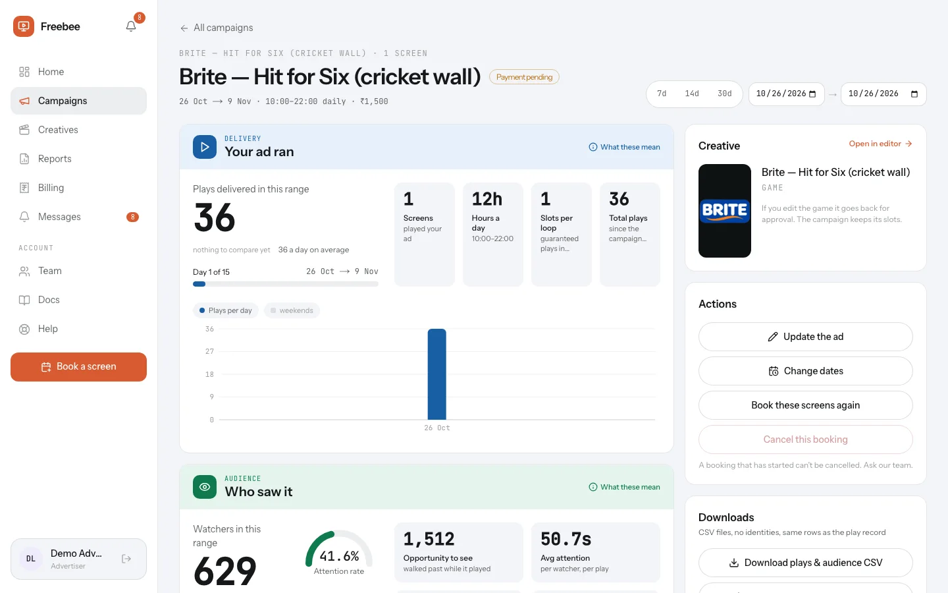The height and width of the screenshot is (593, 948).
Task: Click Update the ad
Action: (x=806, y=337)
